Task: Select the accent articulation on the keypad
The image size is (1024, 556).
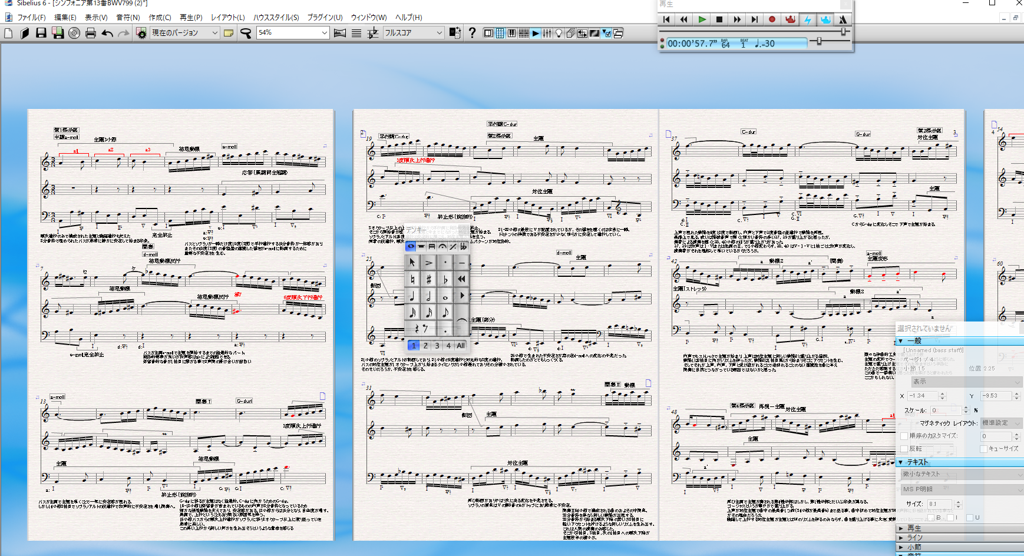Action: tap(429, 262)
